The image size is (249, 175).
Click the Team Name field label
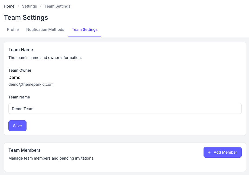tap(19, 97)
